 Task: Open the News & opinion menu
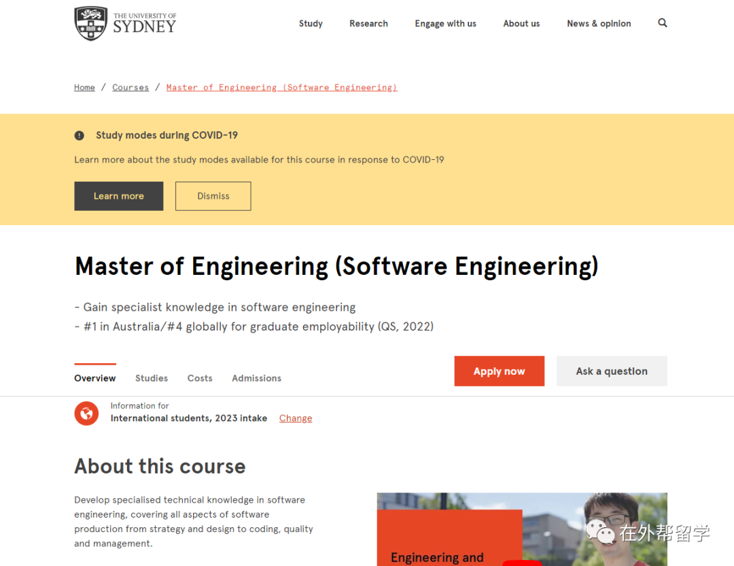(x=599, y=23)
